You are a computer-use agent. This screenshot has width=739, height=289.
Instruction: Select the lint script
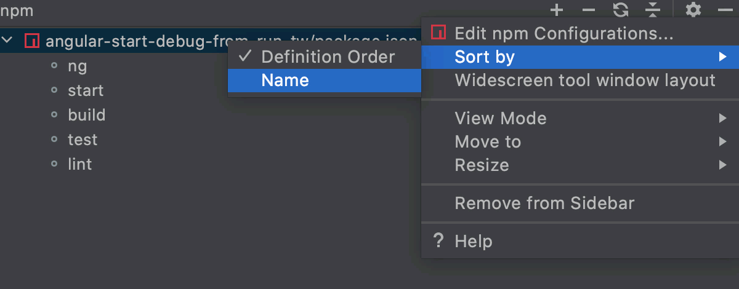[80, 164]
